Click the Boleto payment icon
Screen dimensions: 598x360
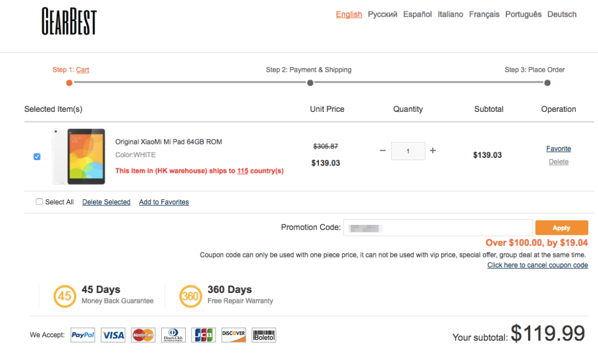(264, 335)
